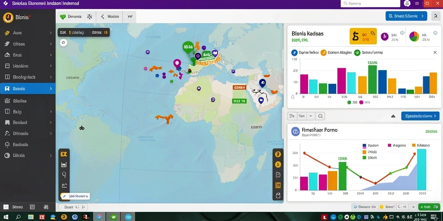Click the Bsiasrr Ga button in the bottom bar
Screen dimensions: 443x221
[x=364, y=207]
